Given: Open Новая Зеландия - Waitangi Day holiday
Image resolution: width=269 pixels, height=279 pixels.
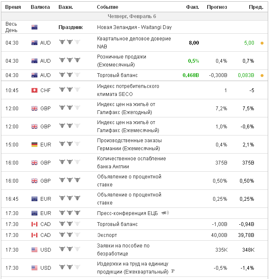Looking at the screenshot, I should coord(134,27).
